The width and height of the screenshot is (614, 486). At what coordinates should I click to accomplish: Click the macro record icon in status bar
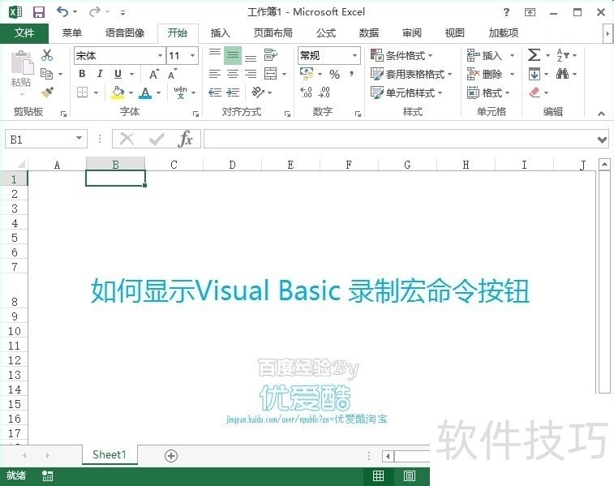pyautogui.click(x=47, y=475)
